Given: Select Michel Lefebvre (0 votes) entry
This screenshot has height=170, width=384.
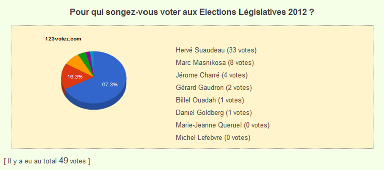Looking at the screenshot, I should 213,138.
